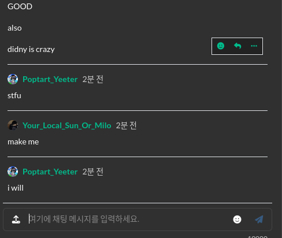This screenshot has height=238, width=282.
Task: Click the upload file icon in chat box
Action: (x=16, y=220)
